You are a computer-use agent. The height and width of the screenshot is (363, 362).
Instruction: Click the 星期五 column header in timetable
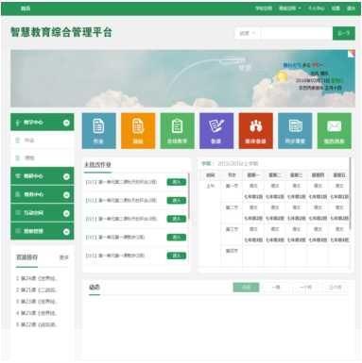point(339,175)
